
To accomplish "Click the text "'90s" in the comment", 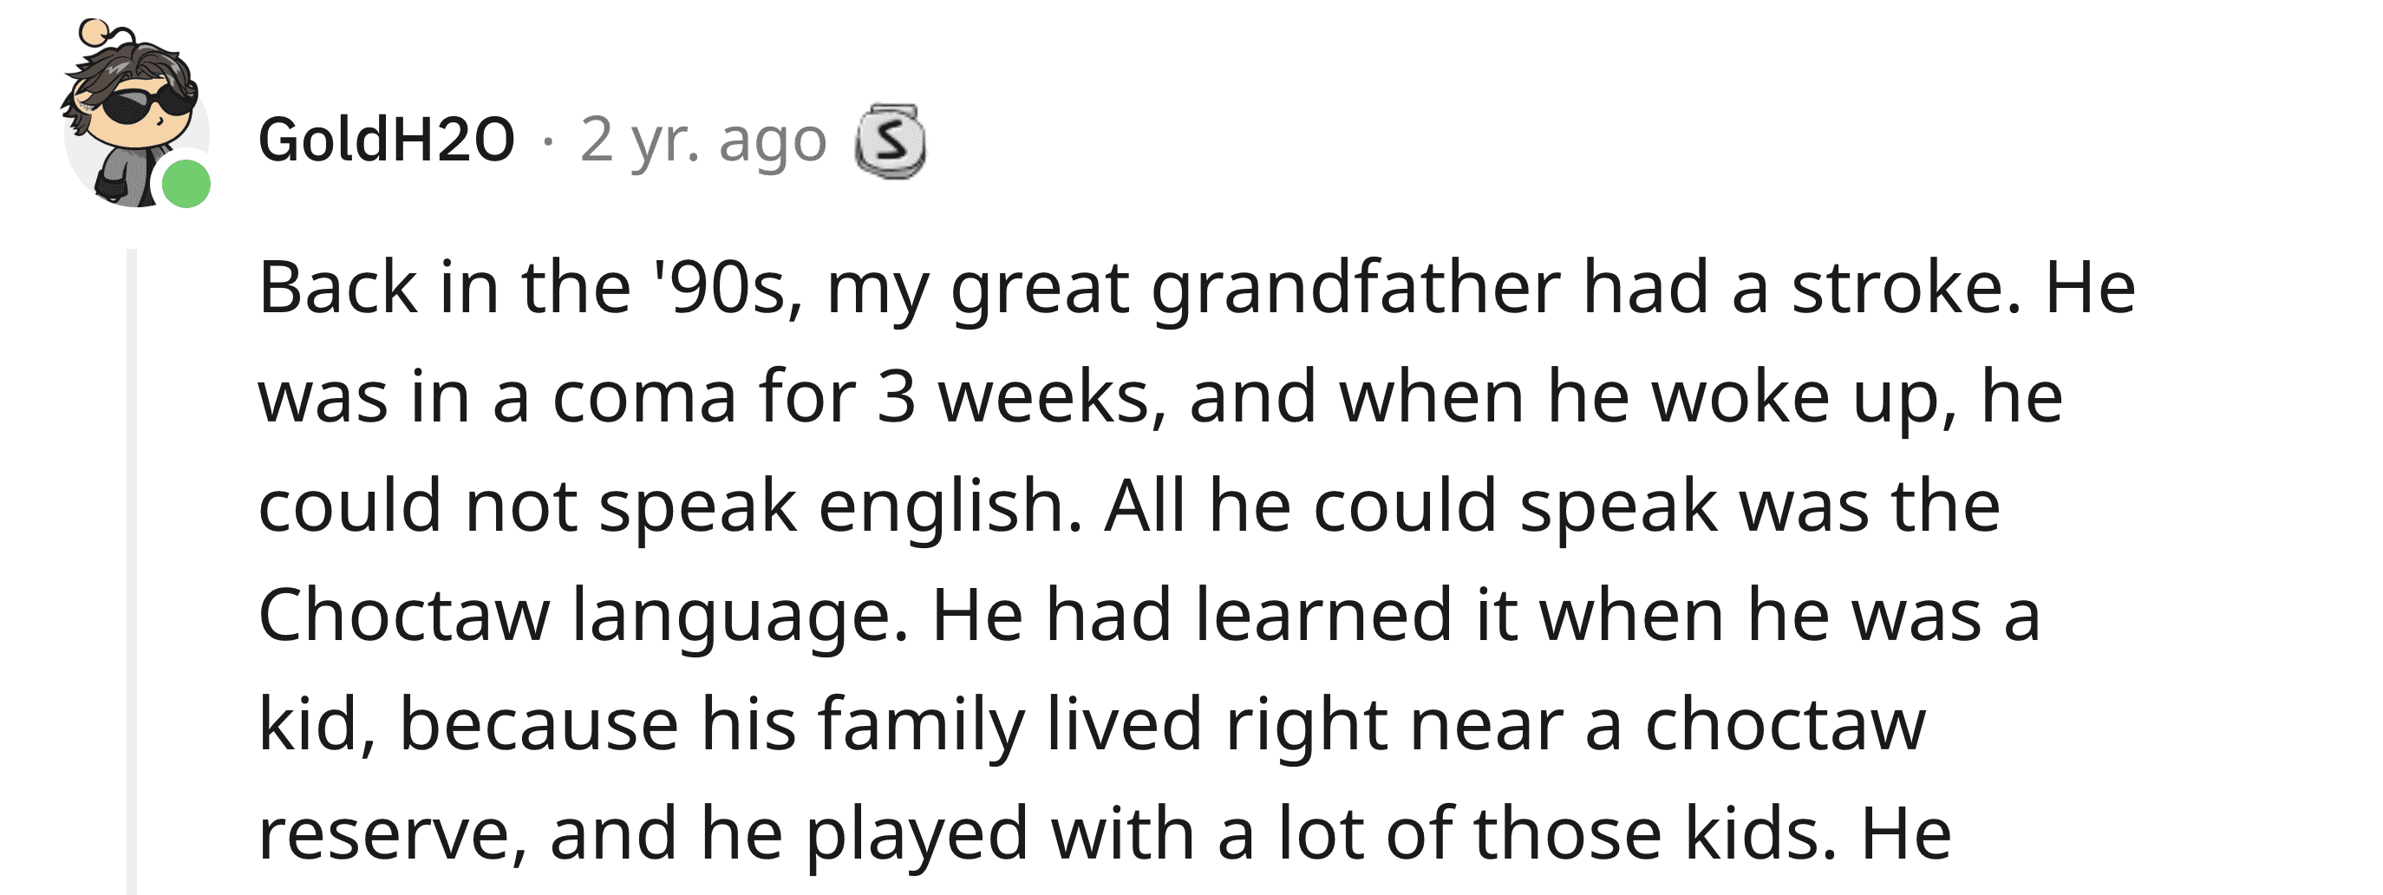I will [728, 288].
